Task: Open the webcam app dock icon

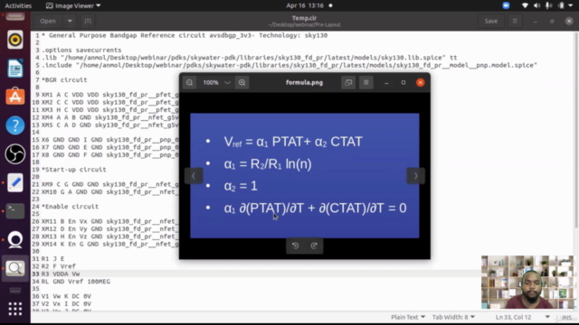Action: click(15, 240)
